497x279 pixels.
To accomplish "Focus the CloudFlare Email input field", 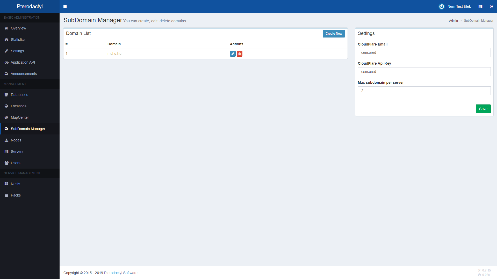I will pos(424,52).
